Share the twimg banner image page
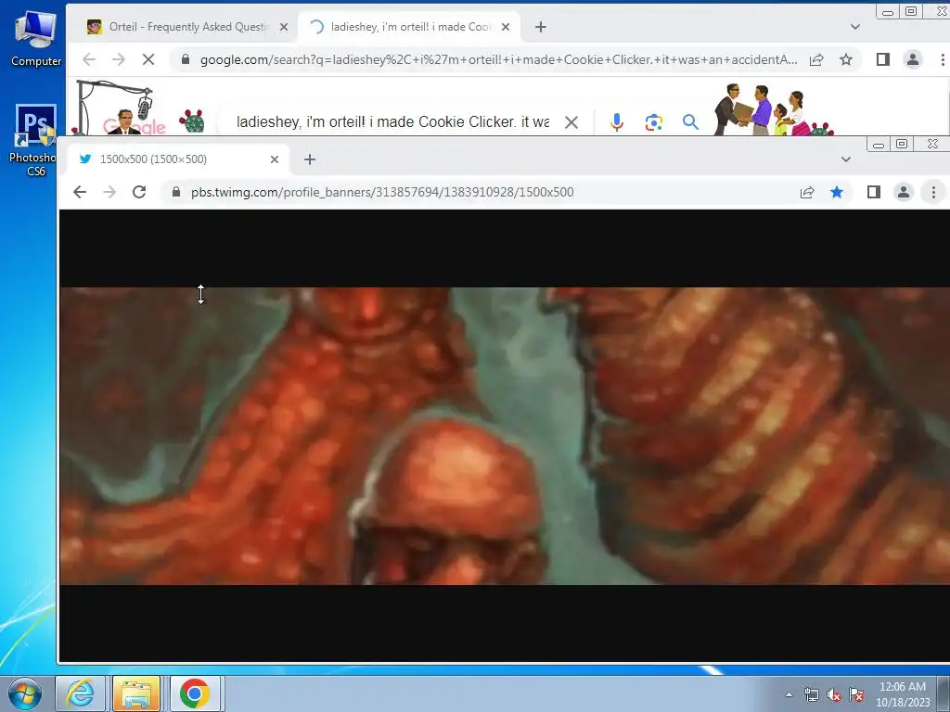The image size is (950, 712). coord(807,192)
